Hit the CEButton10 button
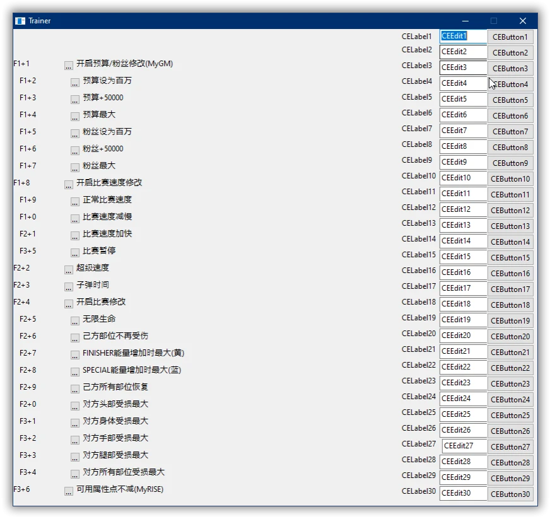550x519 pixels. coord(510,179)
